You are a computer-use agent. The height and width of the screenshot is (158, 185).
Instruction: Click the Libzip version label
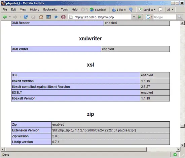[x=23, y=142]
